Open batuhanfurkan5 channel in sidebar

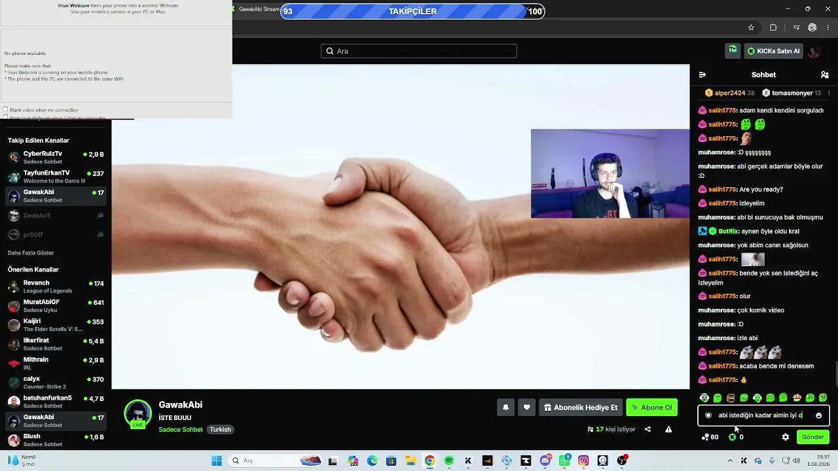pos(56,402)
